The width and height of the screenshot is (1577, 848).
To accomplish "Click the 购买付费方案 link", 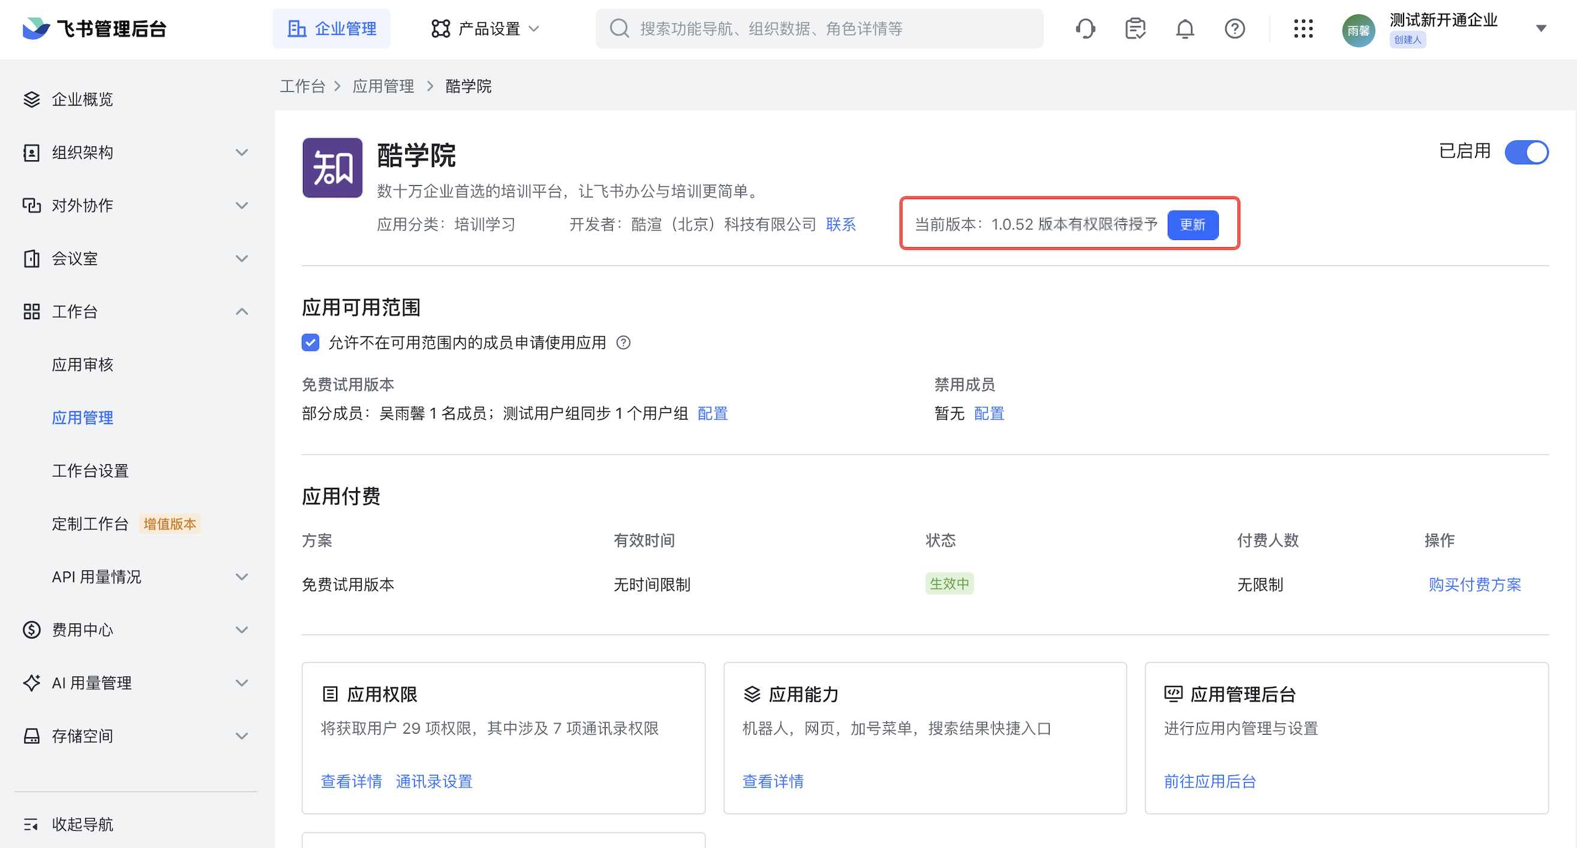I will (x=1474, y=584).
